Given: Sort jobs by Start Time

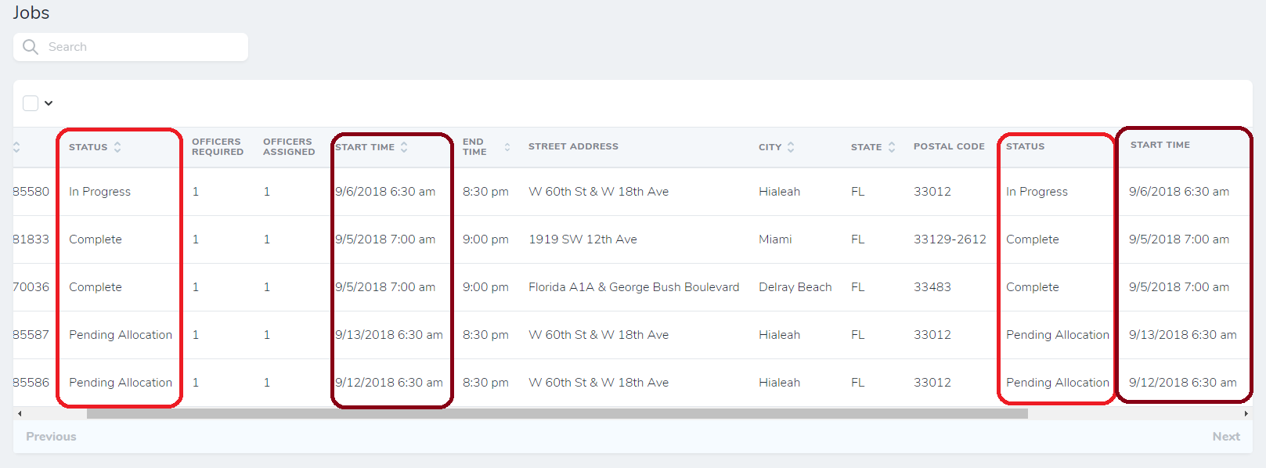Looking at the screenshot, I should pyautogui.click(x=405, y=146).
